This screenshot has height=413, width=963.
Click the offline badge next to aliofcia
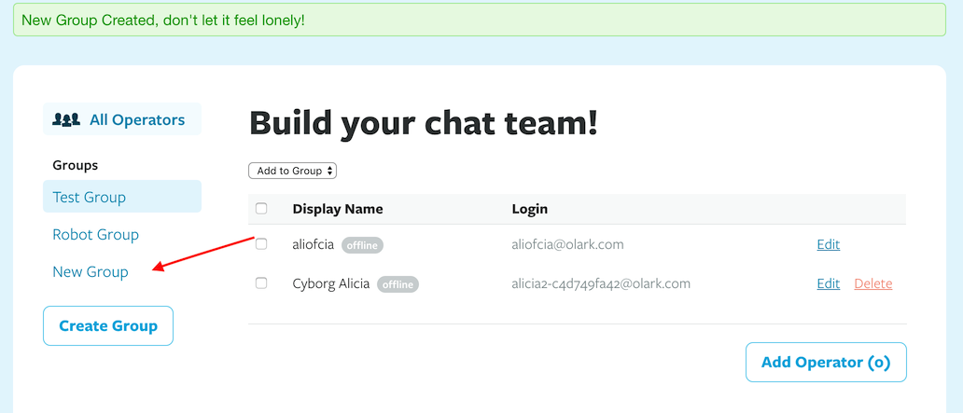[362, 245]
